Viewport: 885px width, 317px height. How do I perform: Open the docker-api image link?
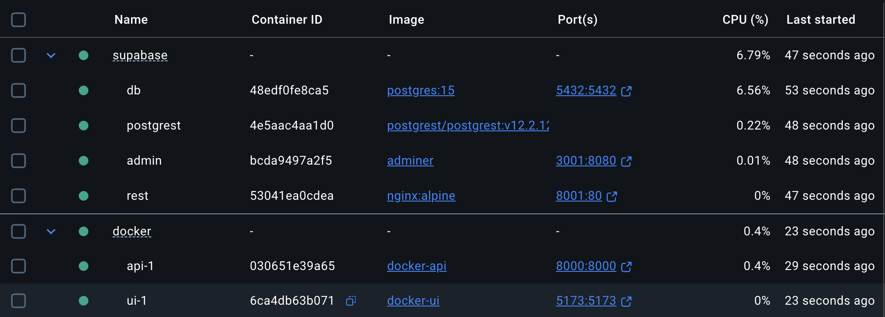tap(417, 266)
